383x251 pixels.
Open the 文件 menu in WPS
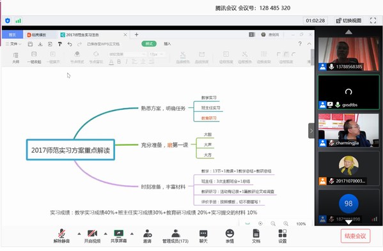(x=13, y=44)
